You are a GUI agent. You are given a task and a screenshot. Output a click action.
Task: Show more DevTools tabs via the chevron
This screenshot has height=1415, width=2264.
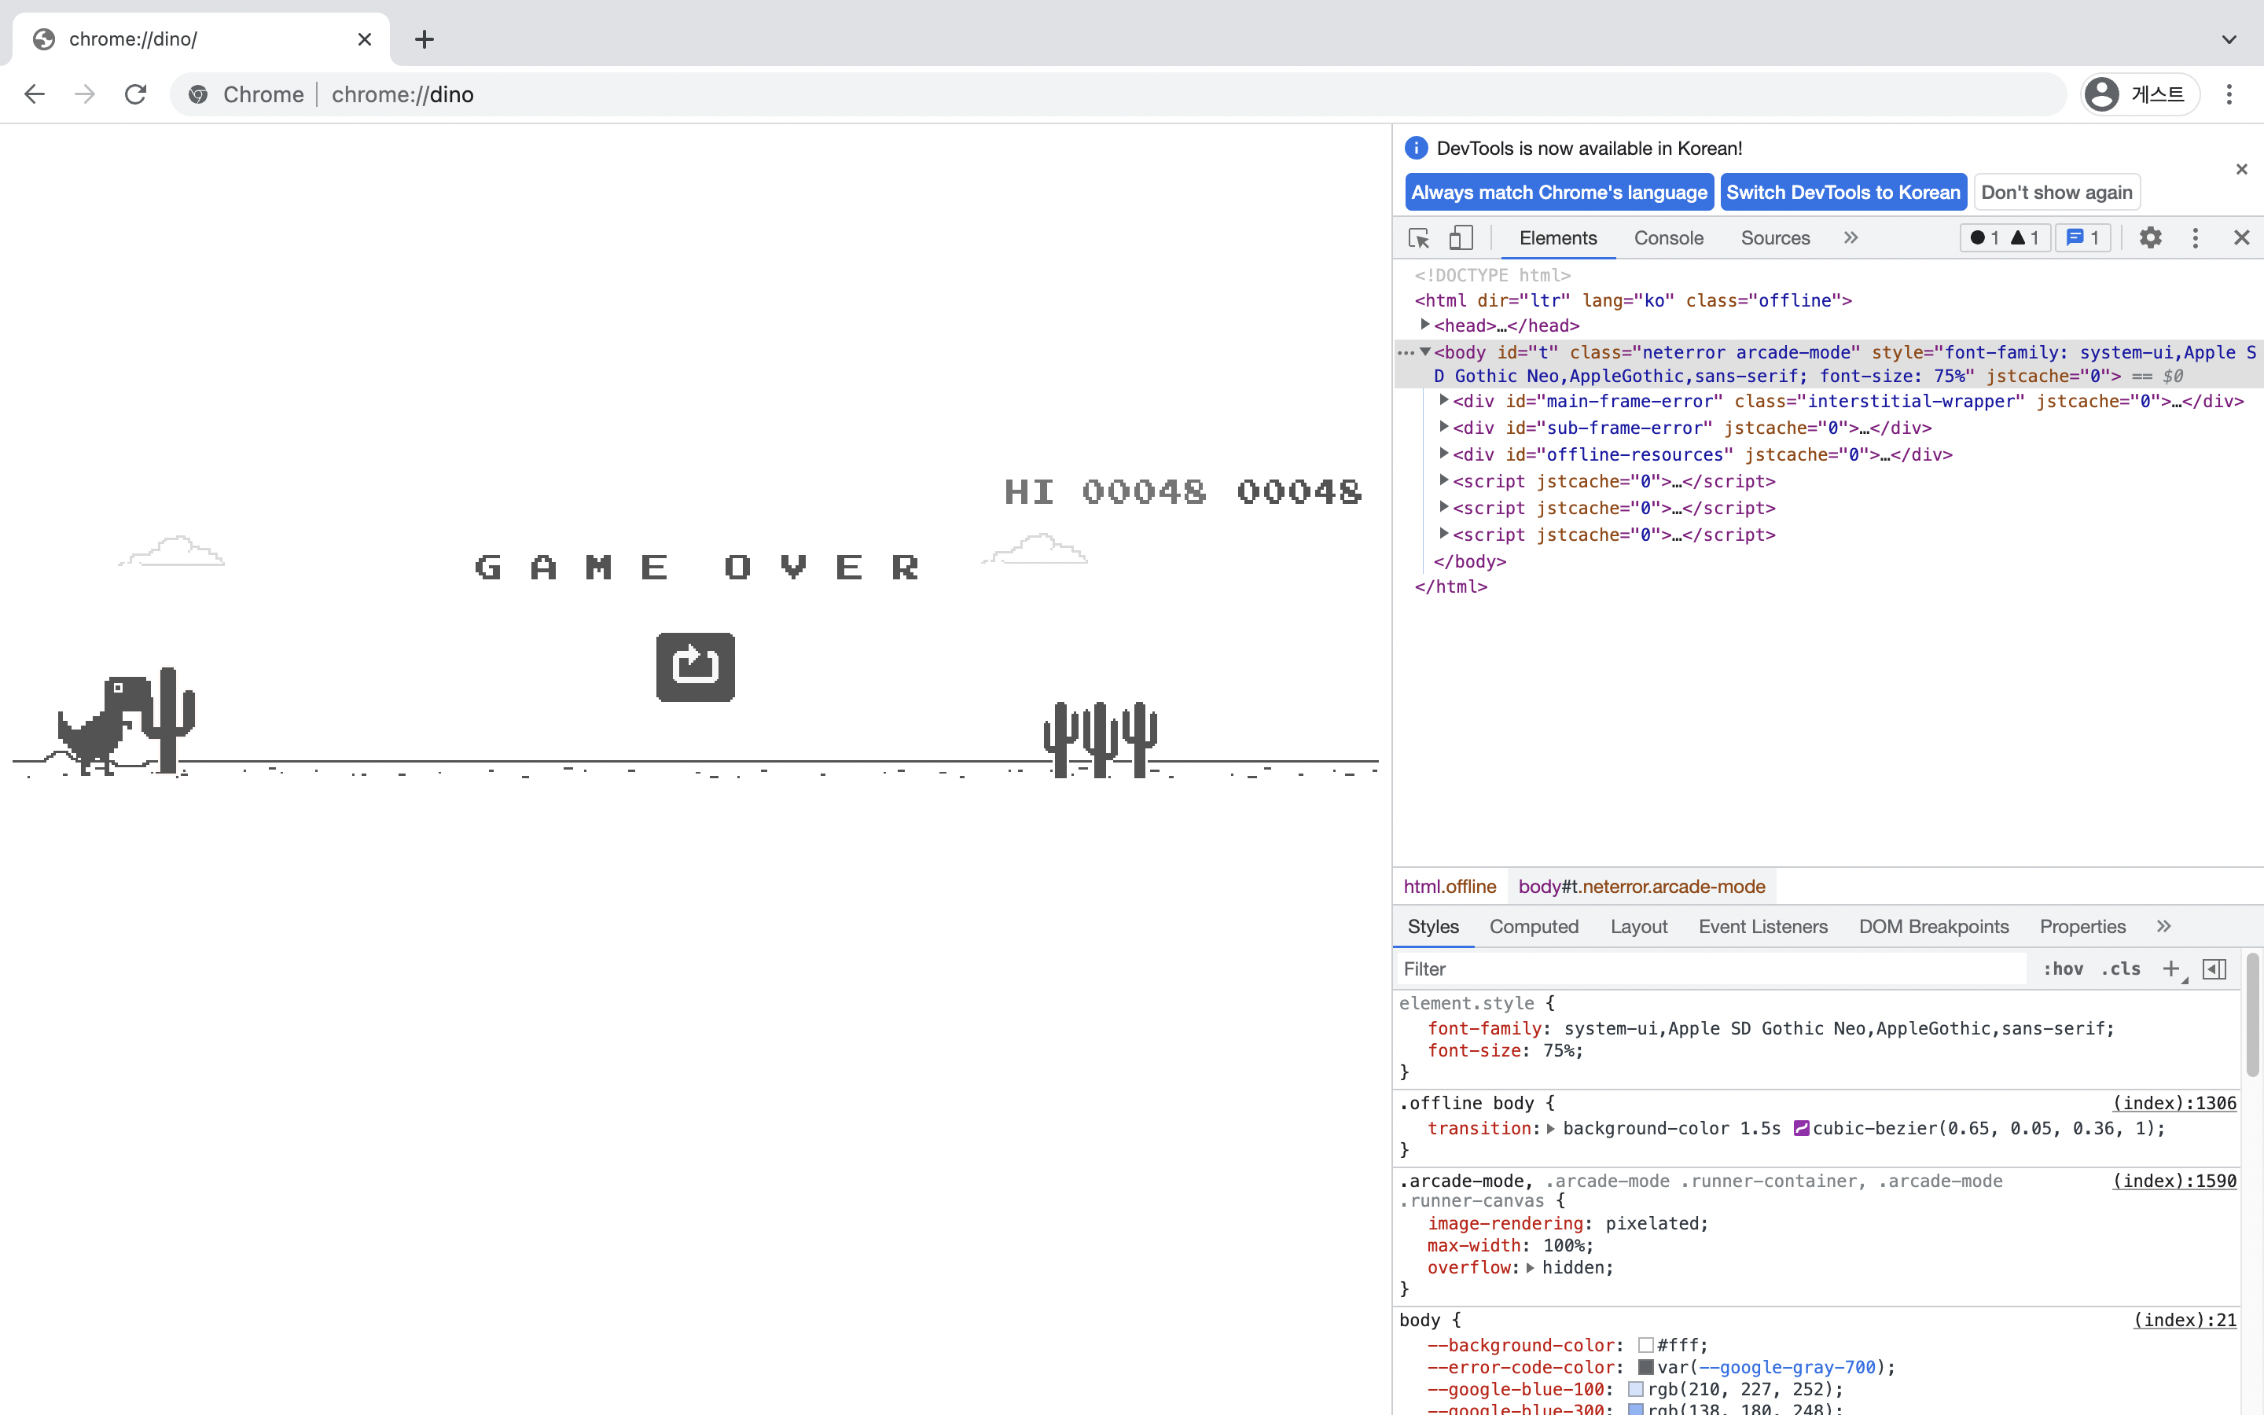[1851, 237]
